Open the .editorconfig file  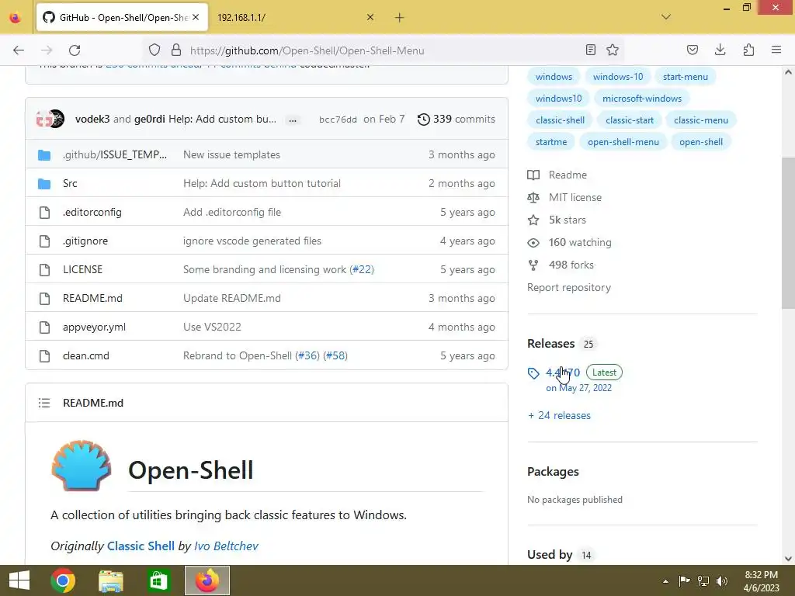(92, 213)
